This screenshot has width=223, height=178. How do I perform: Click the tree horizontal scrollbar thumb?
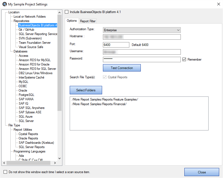tap(28, 163)
